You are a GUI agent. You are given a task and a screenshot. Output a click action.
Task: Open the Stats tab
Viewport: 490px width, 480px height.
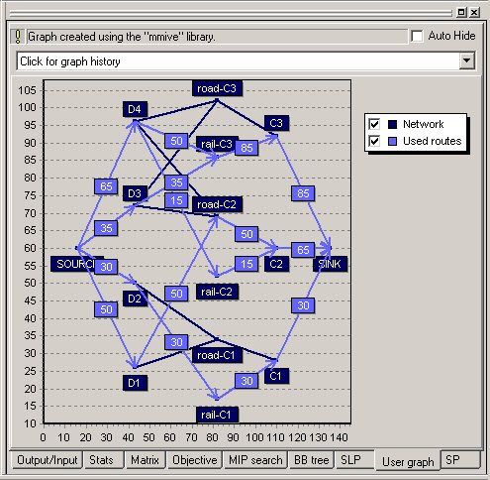pyautogui.click(x=101, y=460)
